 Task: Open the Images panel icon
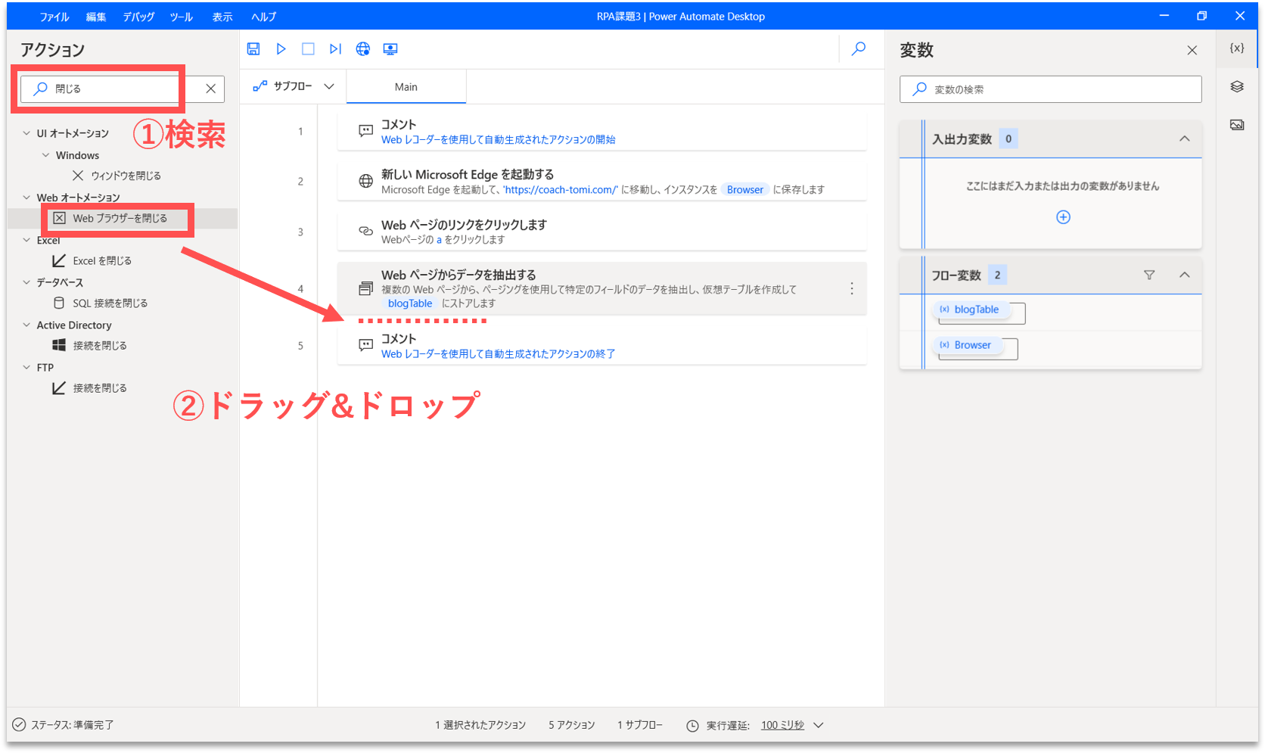pyautogui.click(x=1237, y=125)
